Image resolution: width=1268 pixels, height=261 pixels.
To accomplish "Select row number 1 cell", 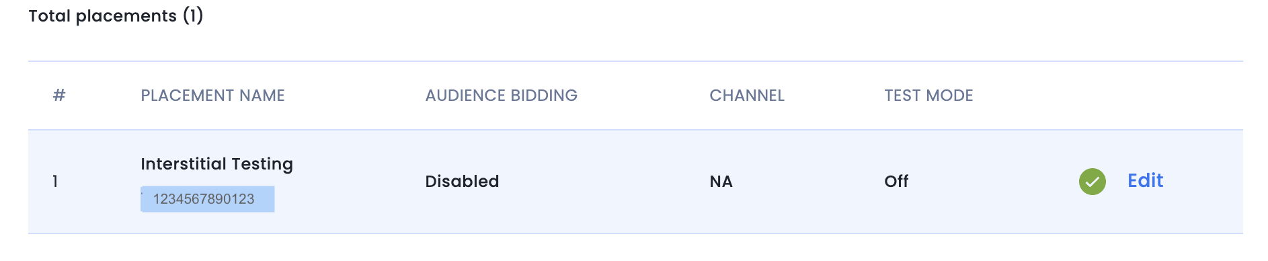I will pos(55,182).
